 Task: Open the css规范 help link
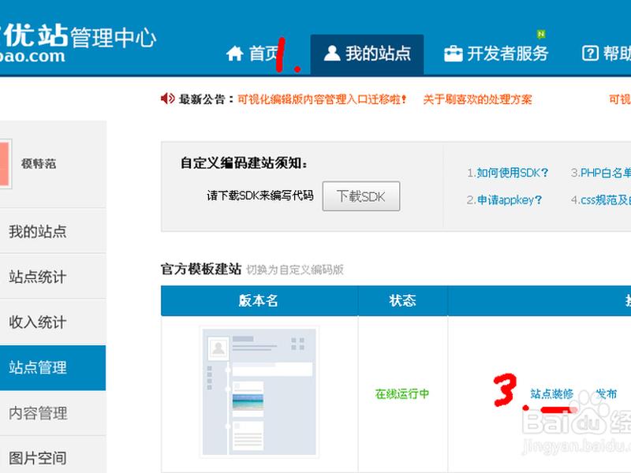(x=606, y=200)
